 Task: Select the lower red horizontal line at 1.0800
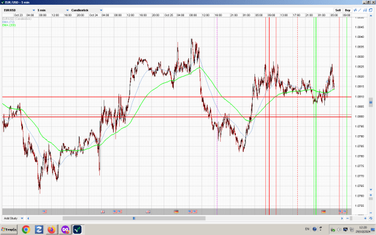[177, 117]
